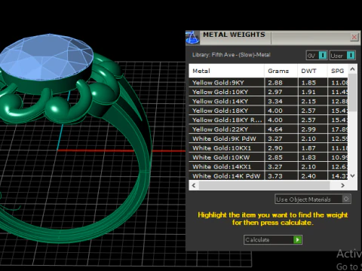362x271 pixels.
Task: Toggle Use Object Materials option
Action: (313, 199)
